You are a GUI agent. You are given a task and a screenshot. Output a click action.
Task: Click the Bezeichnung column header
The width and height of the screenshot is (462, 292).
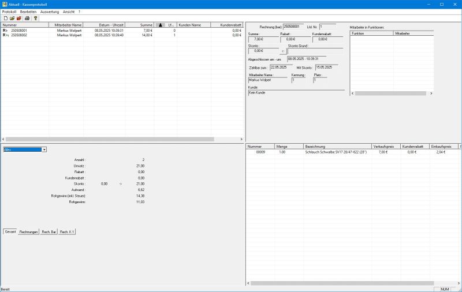click(337, 147)
